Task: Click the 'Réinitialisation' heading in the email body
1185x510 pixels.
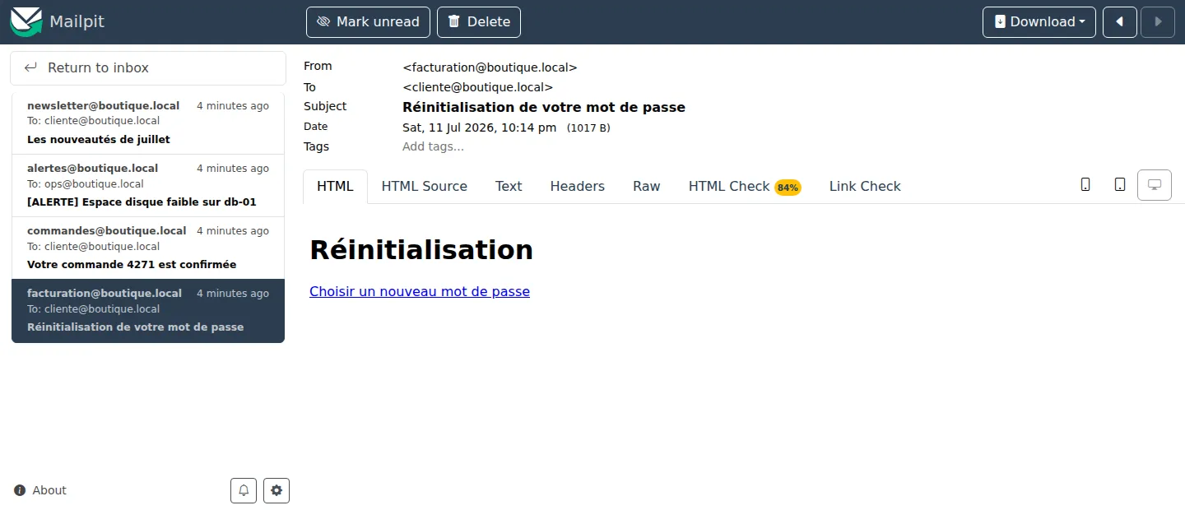Action: (x=421, y=249)
